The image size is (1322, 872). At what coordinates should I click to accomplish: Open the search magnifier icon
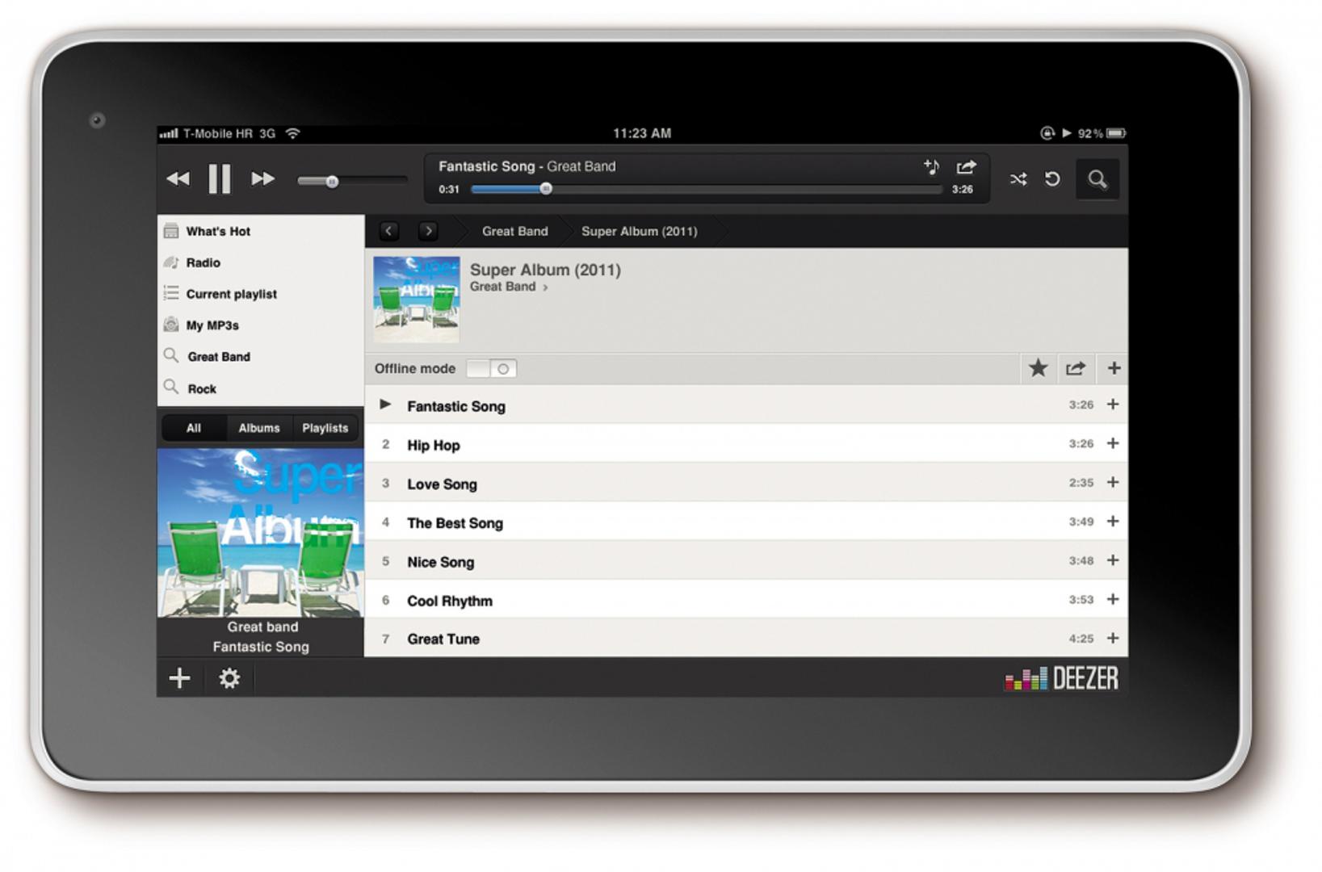pyautogui.click(x=1097, y=179)
